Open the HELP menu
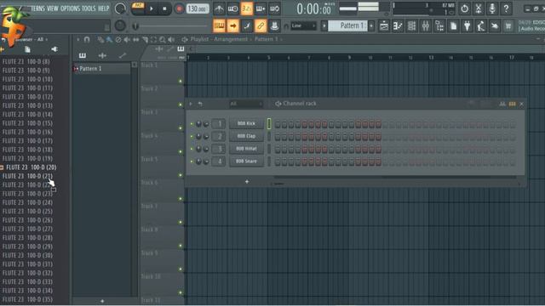 103,8
